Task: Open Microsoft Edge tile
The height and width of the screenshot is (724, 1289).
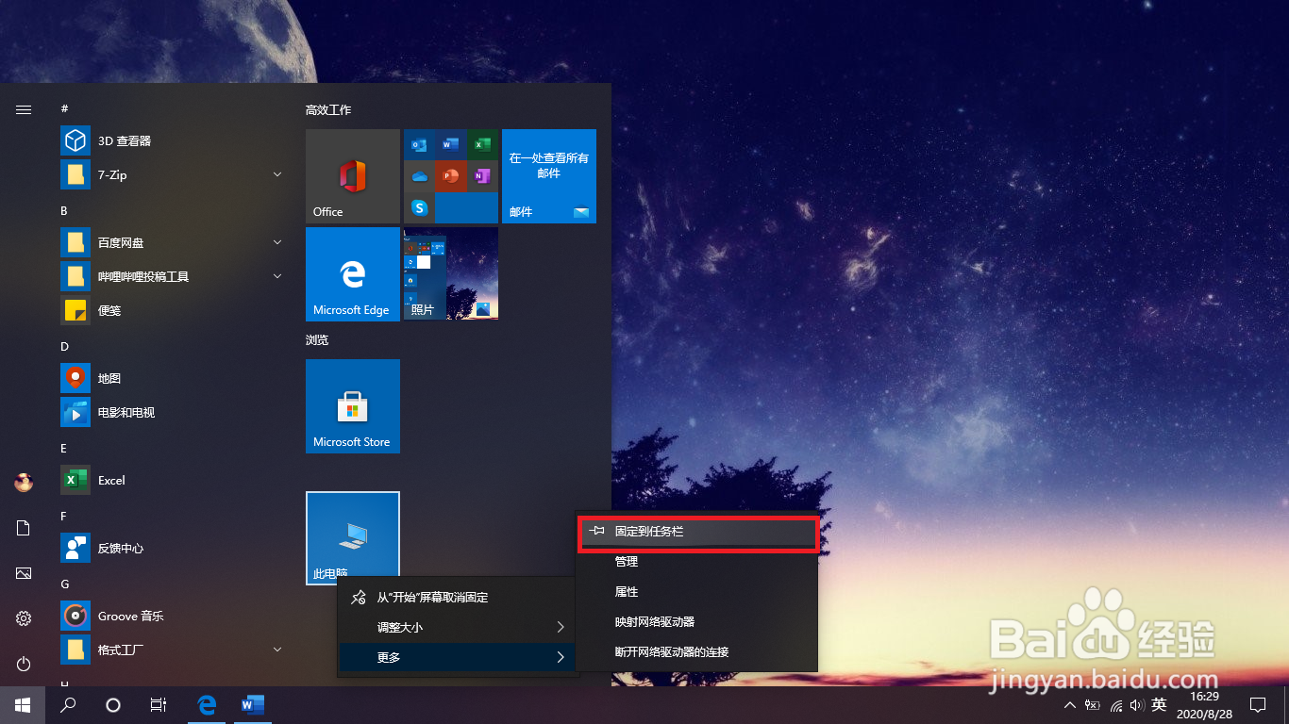Action: coord(353,274)
